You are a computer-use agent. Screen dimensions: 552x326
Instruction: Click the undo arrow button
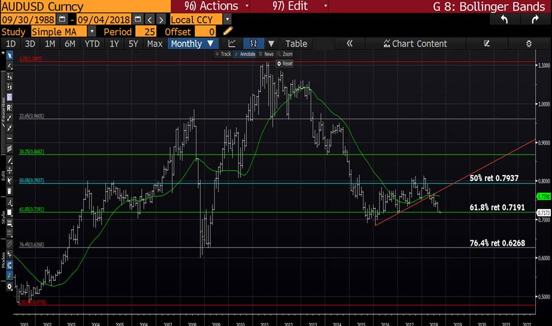point(504,19)
